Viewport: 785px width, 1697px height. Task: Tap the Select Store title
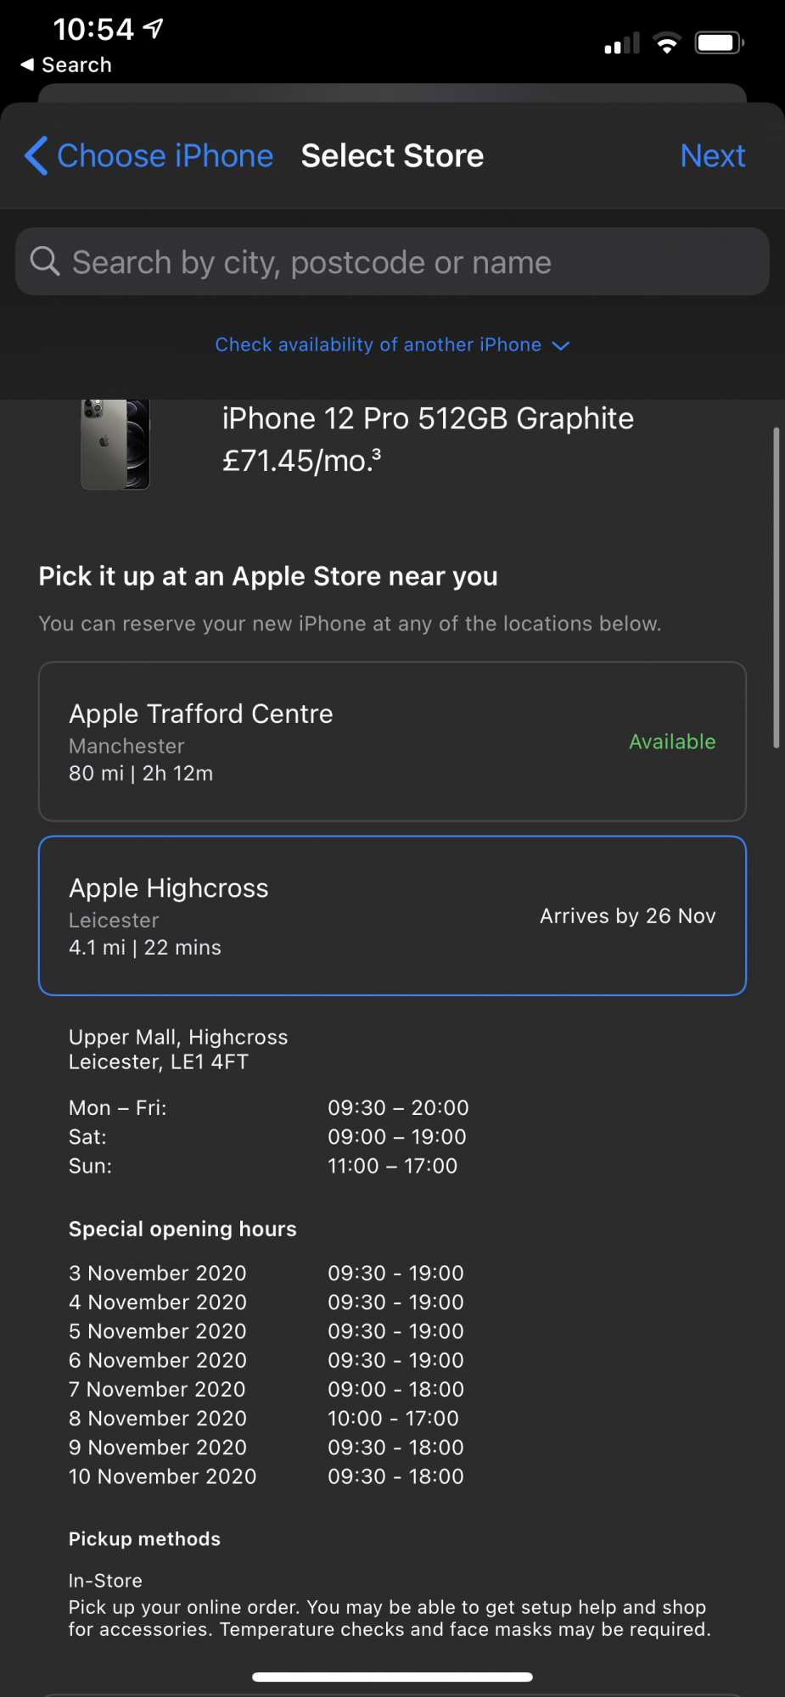392,156
